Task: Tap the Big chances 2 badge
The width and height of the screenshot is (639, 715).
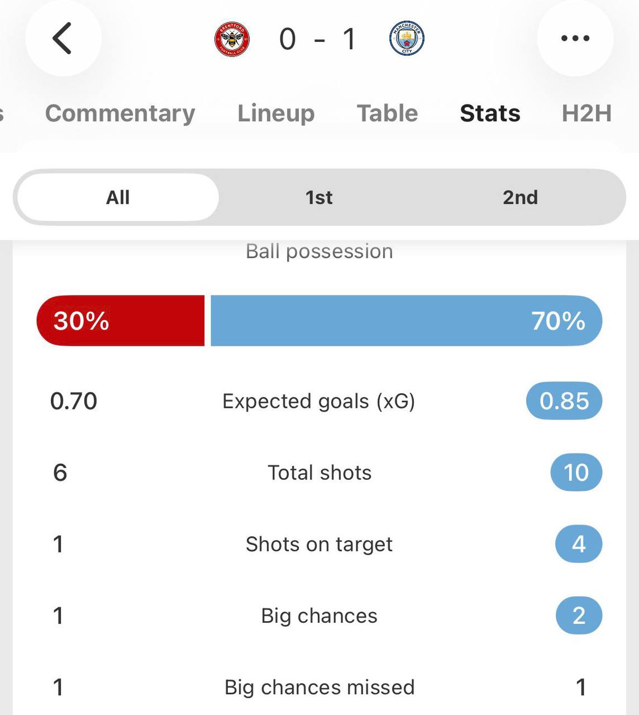Action: tap(579, 616)
